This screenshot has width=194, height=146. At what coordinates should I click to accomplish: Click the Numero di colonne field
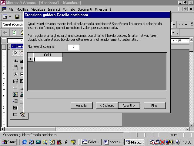(74, 47)
